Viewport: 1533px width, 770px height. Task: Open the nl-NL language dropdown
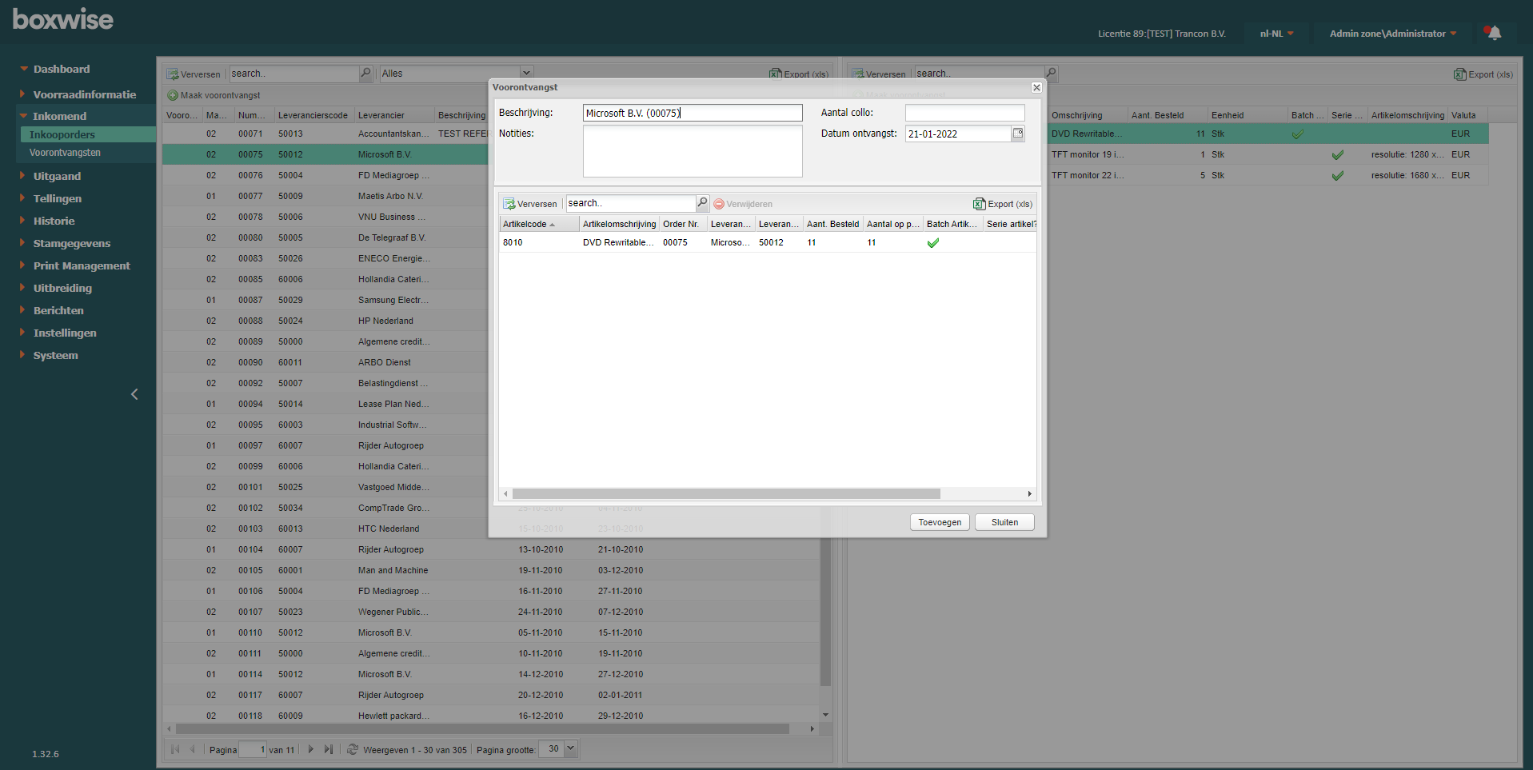1276,34
